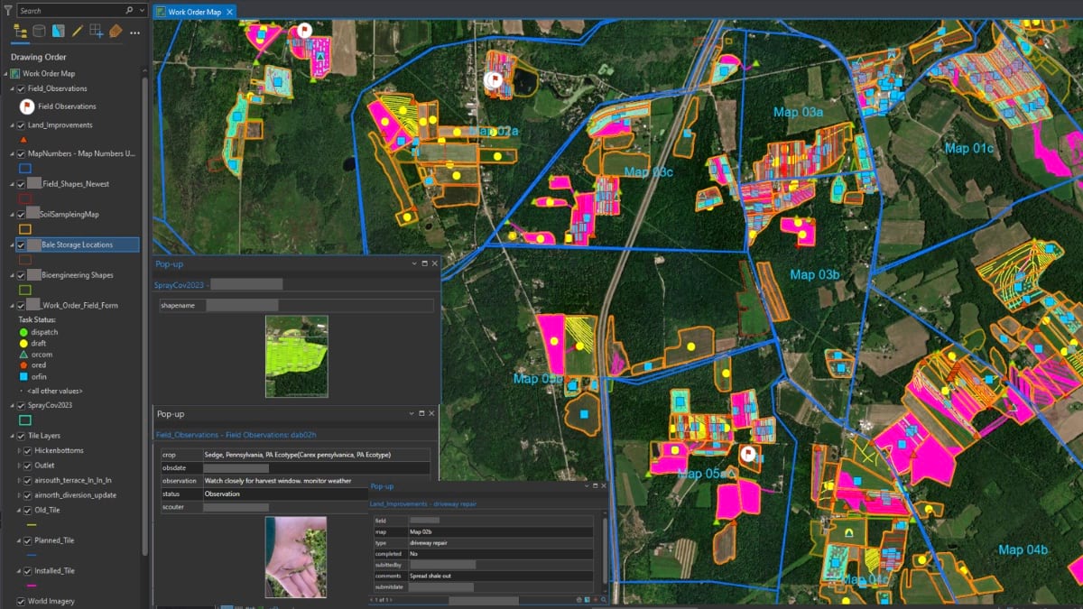
Task: Click the draft yellow circle symbol
Action: [23, 344]
